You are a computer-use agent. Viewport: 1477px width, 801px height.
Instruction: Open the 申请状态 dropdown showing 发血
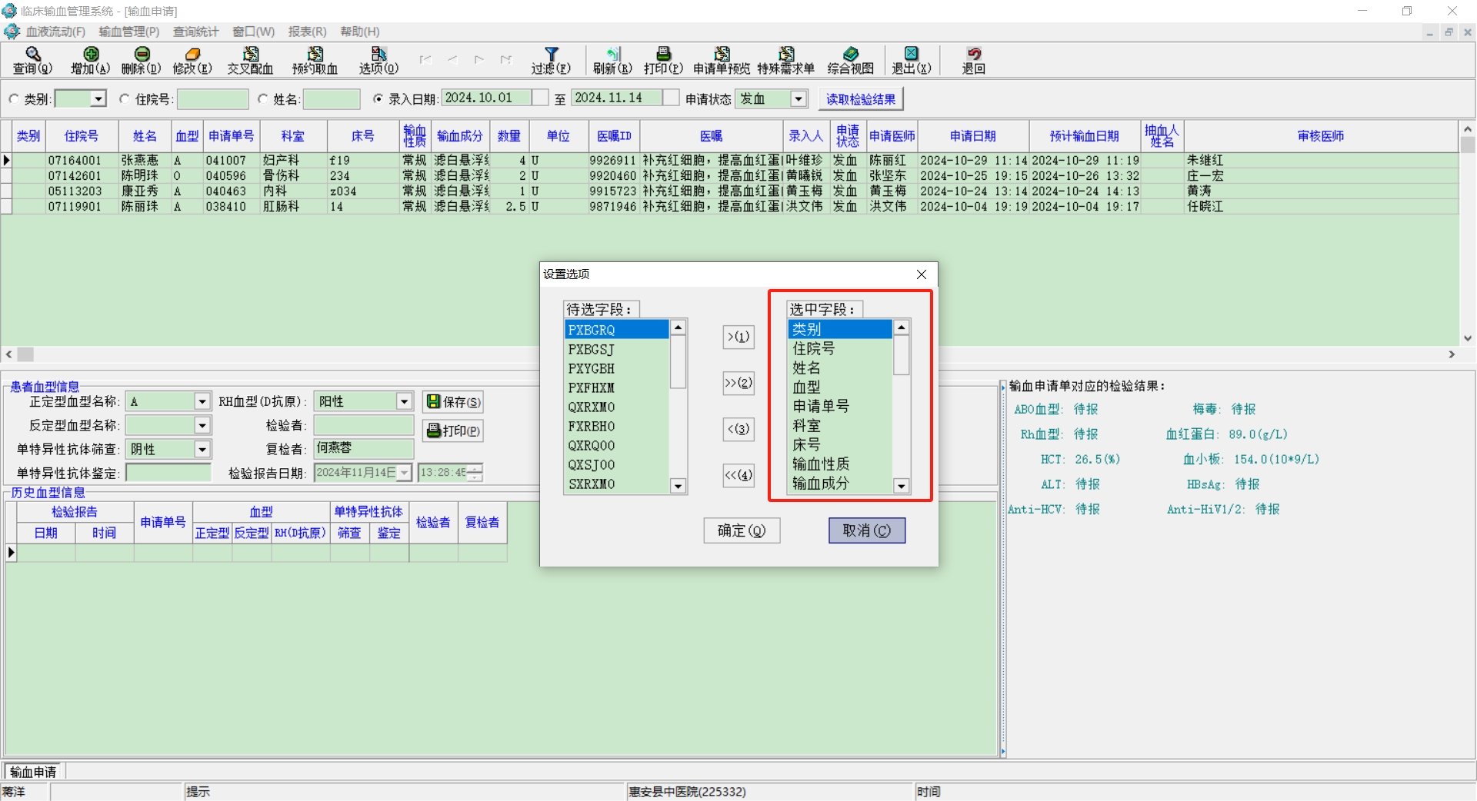pos(799,99)
